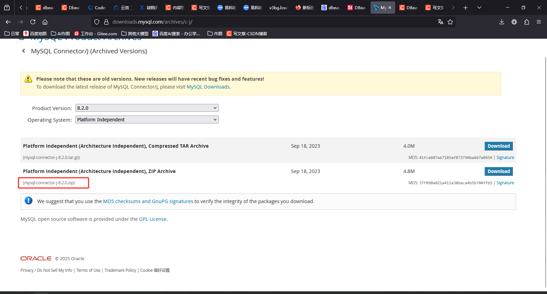Screen dimensions: 547x294
Task: Open a new tab with plus icon
Action: coord(465,8)
